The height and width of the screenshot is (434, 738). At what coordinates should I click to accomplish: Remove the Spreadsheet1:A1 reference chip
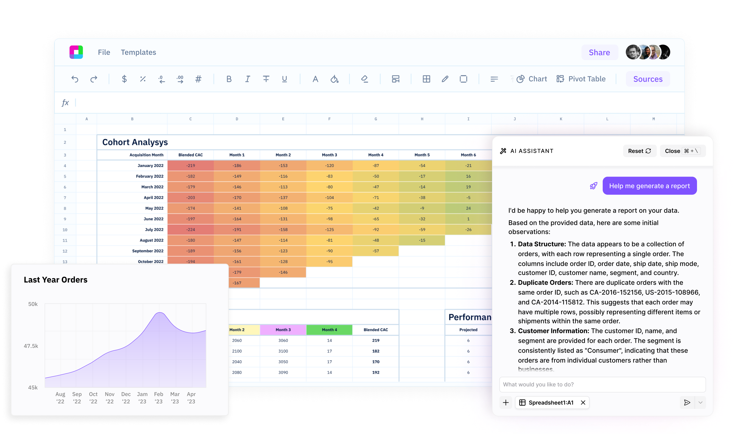pyautogui.click(x=583, y=403)
